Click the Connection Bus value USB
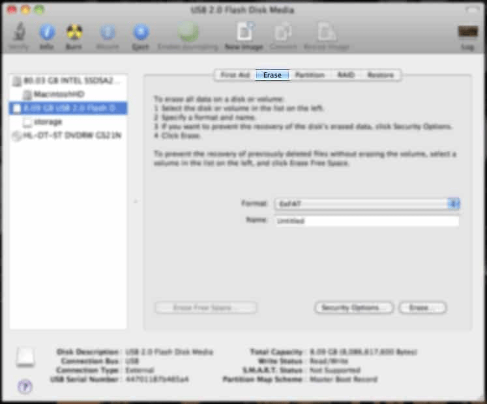Image resolution: width=487 pixels, height=404 pixels. (x=132, y=361)
